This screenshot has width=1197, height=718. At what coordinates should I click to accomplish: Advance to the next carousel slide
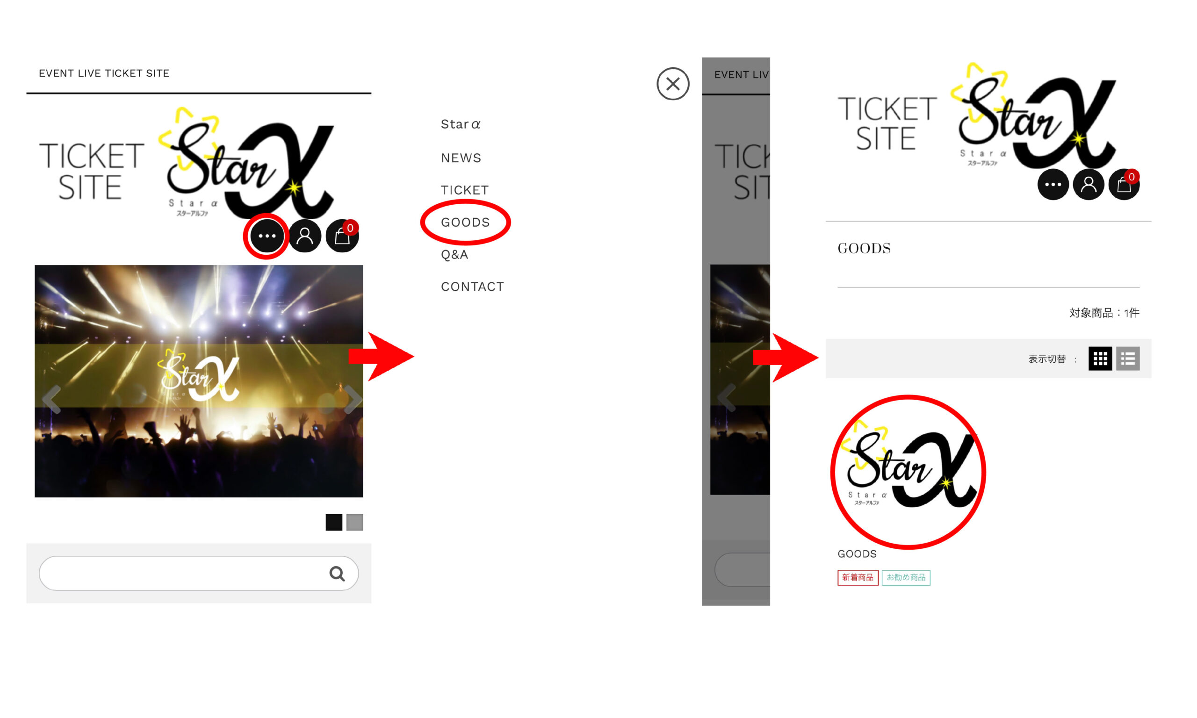pos(352,399)
